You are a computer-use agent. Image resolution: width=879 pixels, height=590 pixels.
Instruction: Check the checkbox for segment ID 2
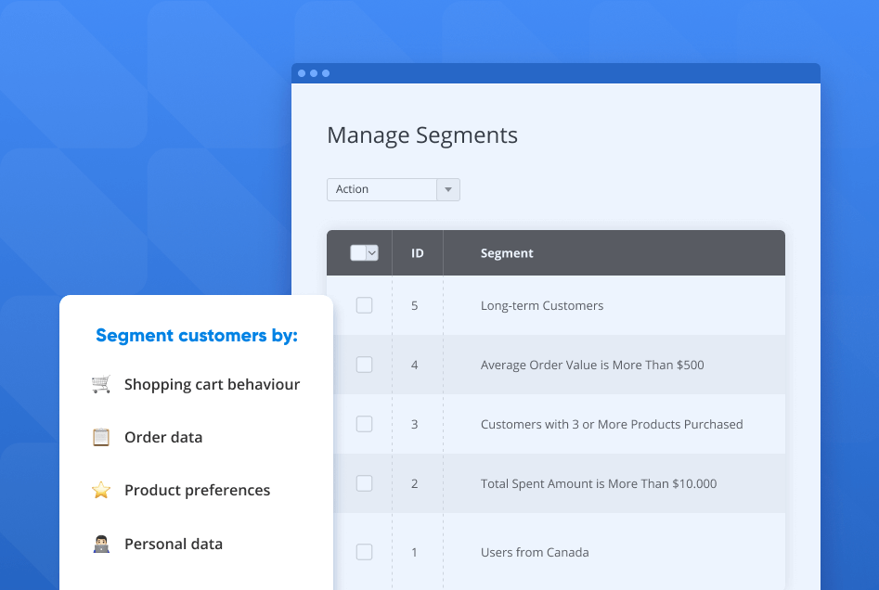[364, 483]
